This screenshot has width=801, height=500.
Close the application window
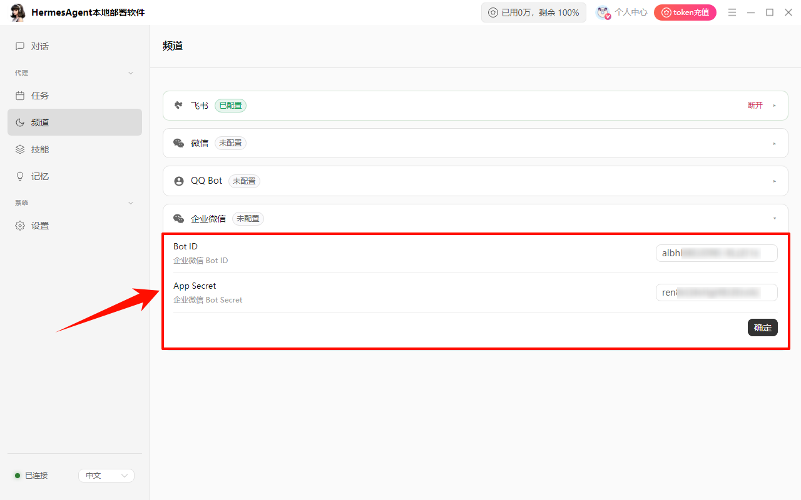[788, 12]
